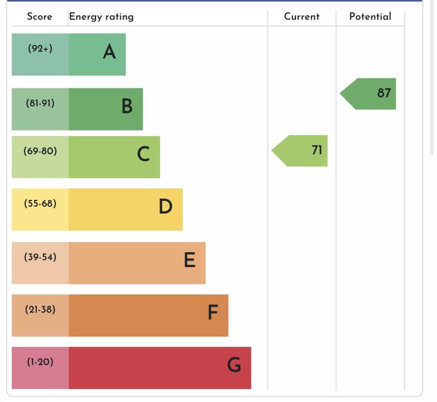Click the (69-80) score range label
437x402 pixels.
(40, 151)
